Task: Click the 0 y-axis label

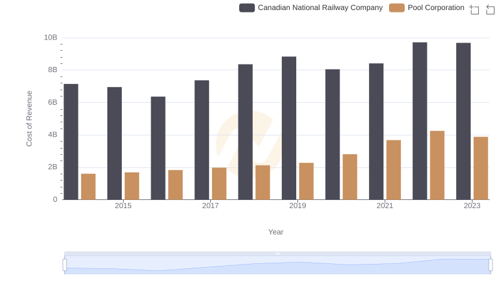Action: [55, 199]
